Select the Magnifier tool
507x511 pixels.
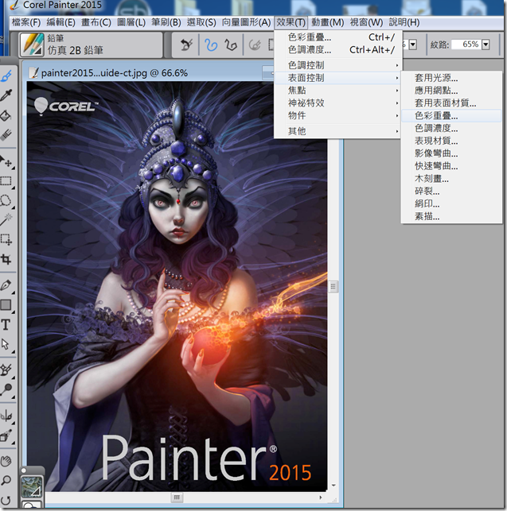coord(6,480)
